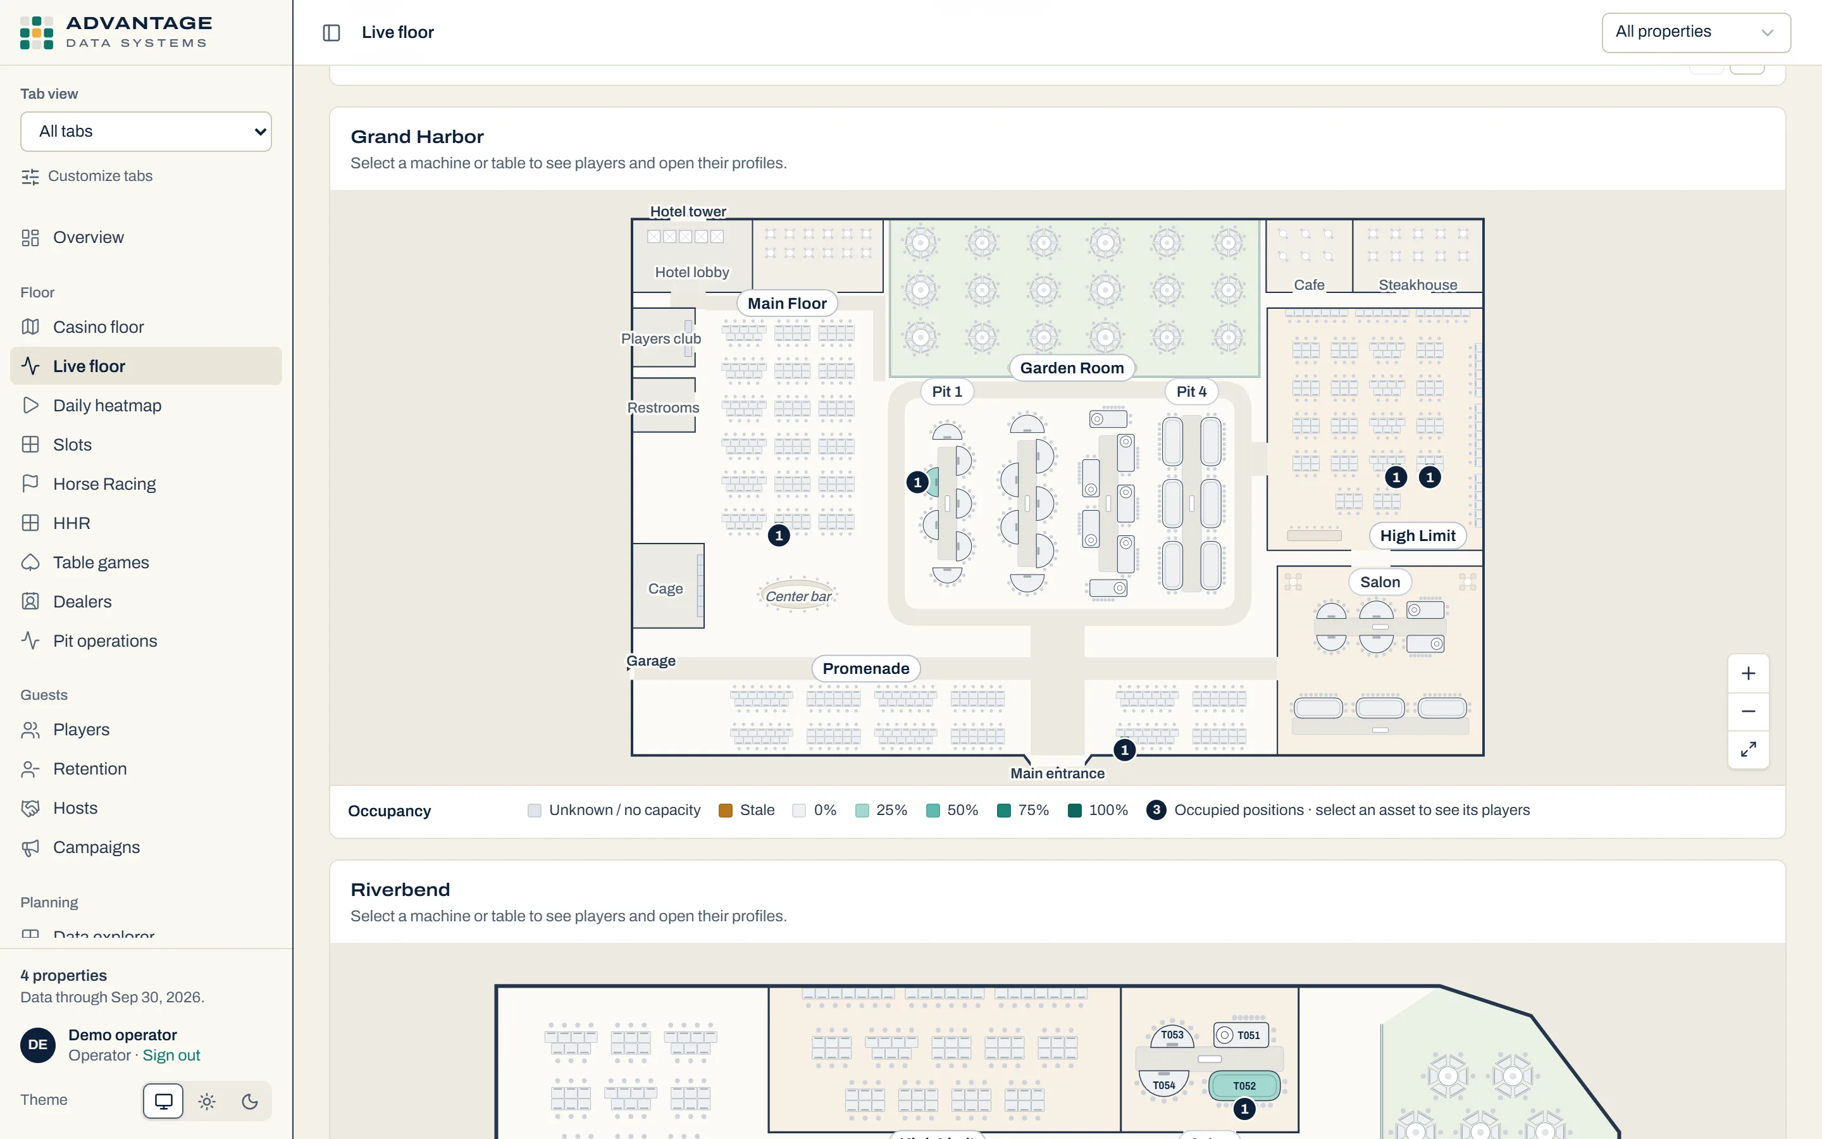Open the Slots page
Screen dimensions: 1822x1139
(x=146, y=444)
